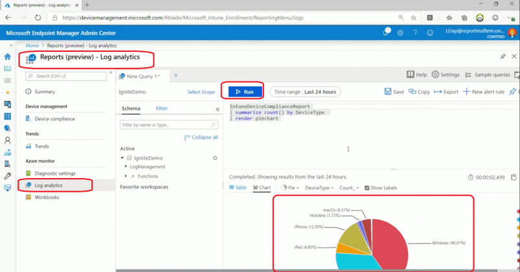Click the schema filter by name field
The height and width of the screenshot is (272, 520).
pos(168,124)
